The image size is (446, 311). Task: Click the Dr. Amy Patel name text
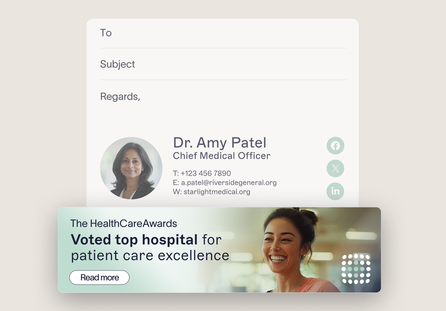click(x=220, y=143)
